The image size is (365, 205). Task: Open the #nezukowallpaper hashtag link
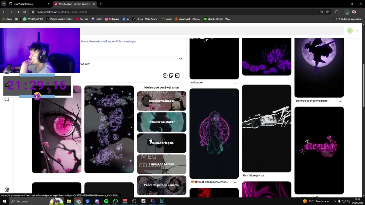click(102, 41)
